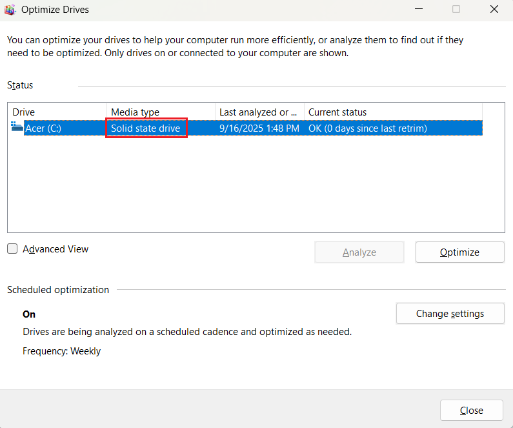Click the Acer (C:) drive icon
The height and width of the screenshot is (428, 513).
click(x=17, y=127)
